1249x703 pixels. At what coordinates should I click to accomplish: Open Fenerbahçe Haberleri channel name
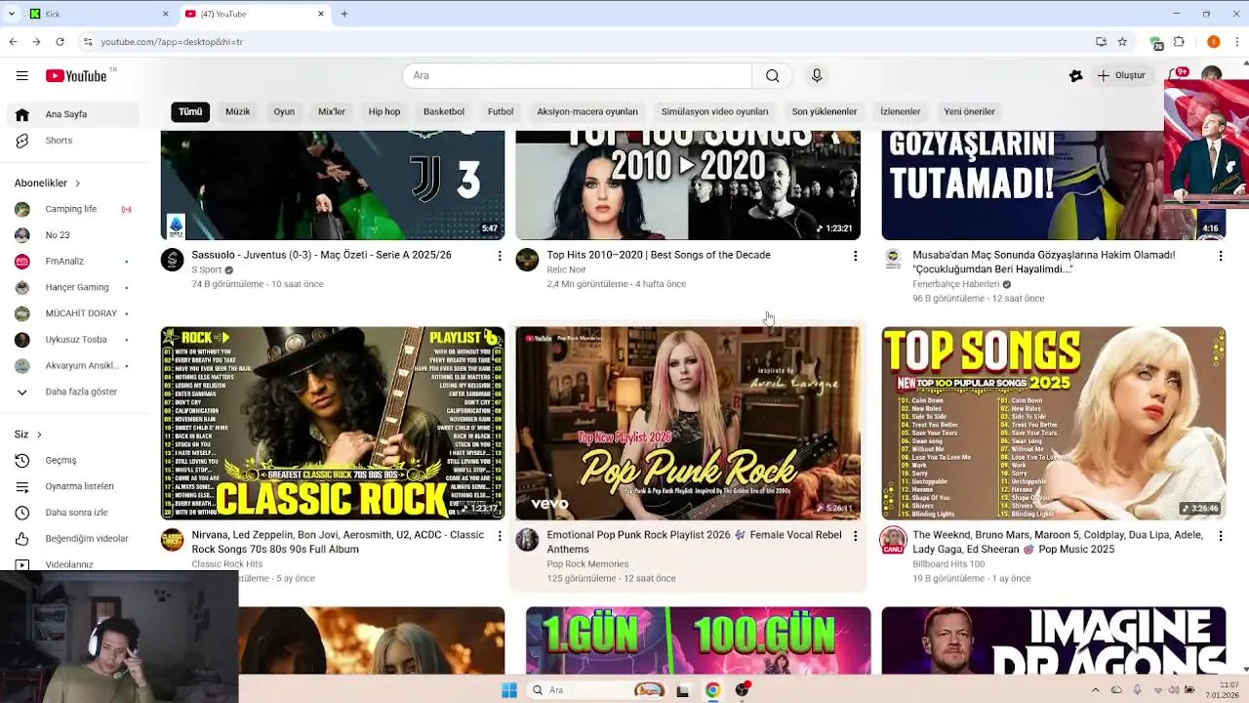(955, 284)
